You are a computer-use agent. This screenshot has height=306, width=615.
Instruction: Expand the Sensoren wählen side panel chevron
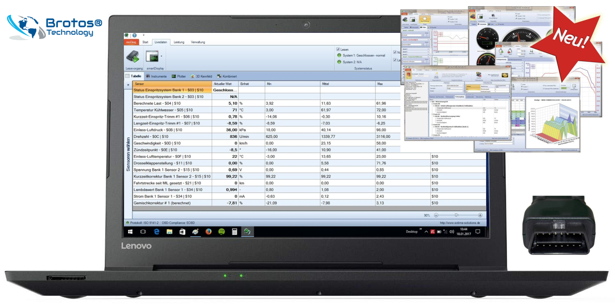coord(128,84)
